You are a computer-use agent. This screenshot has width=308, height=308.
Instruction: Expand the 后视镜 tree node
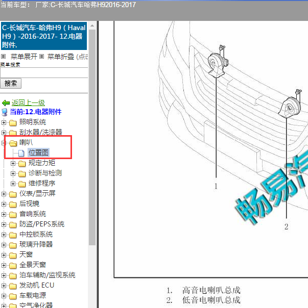coord(4,204)
